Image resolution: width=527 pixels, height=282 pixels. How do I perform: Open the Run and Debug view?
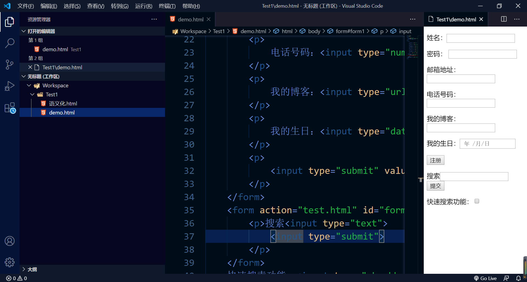10,86
